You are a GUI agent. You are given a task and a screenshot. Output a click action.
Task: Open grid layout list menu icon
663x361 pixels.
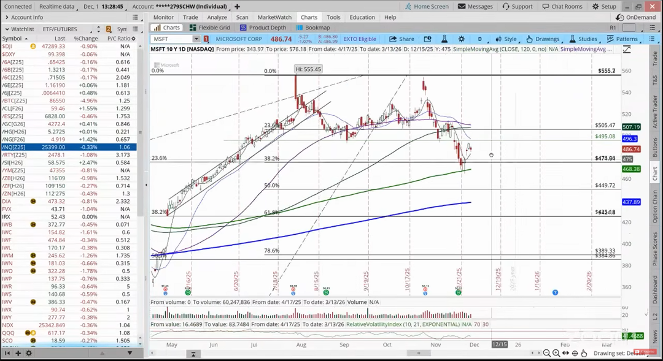653,28
